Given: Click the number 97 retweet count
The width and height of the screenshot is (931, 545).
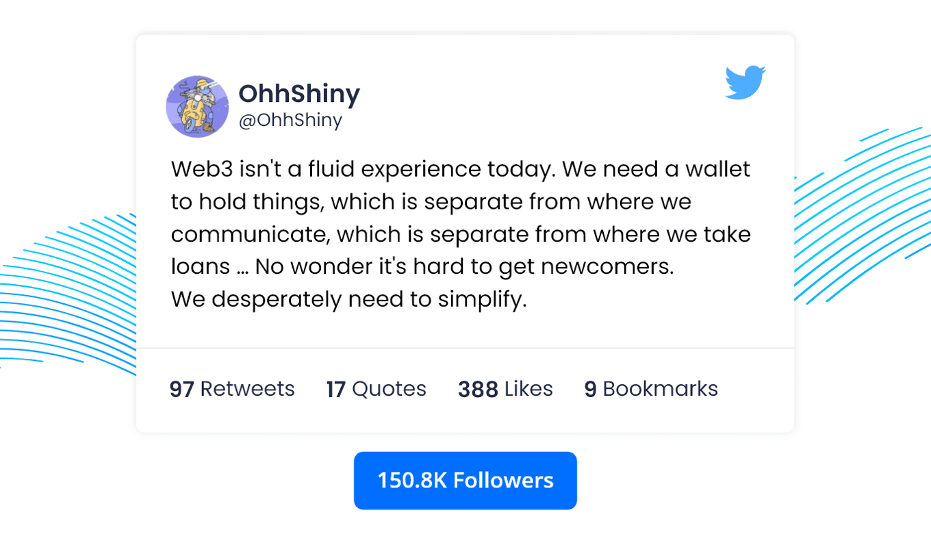Looking at the screenshot, I should coord(181,389).
